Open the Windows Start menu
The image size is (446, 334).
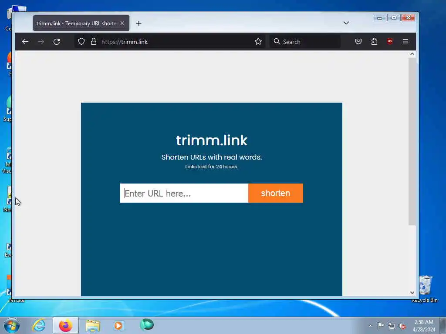[12, 325]
